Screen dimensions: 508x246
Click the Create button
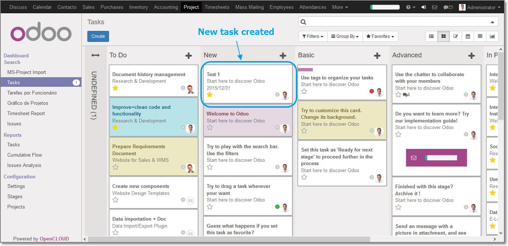coord(98,36)
